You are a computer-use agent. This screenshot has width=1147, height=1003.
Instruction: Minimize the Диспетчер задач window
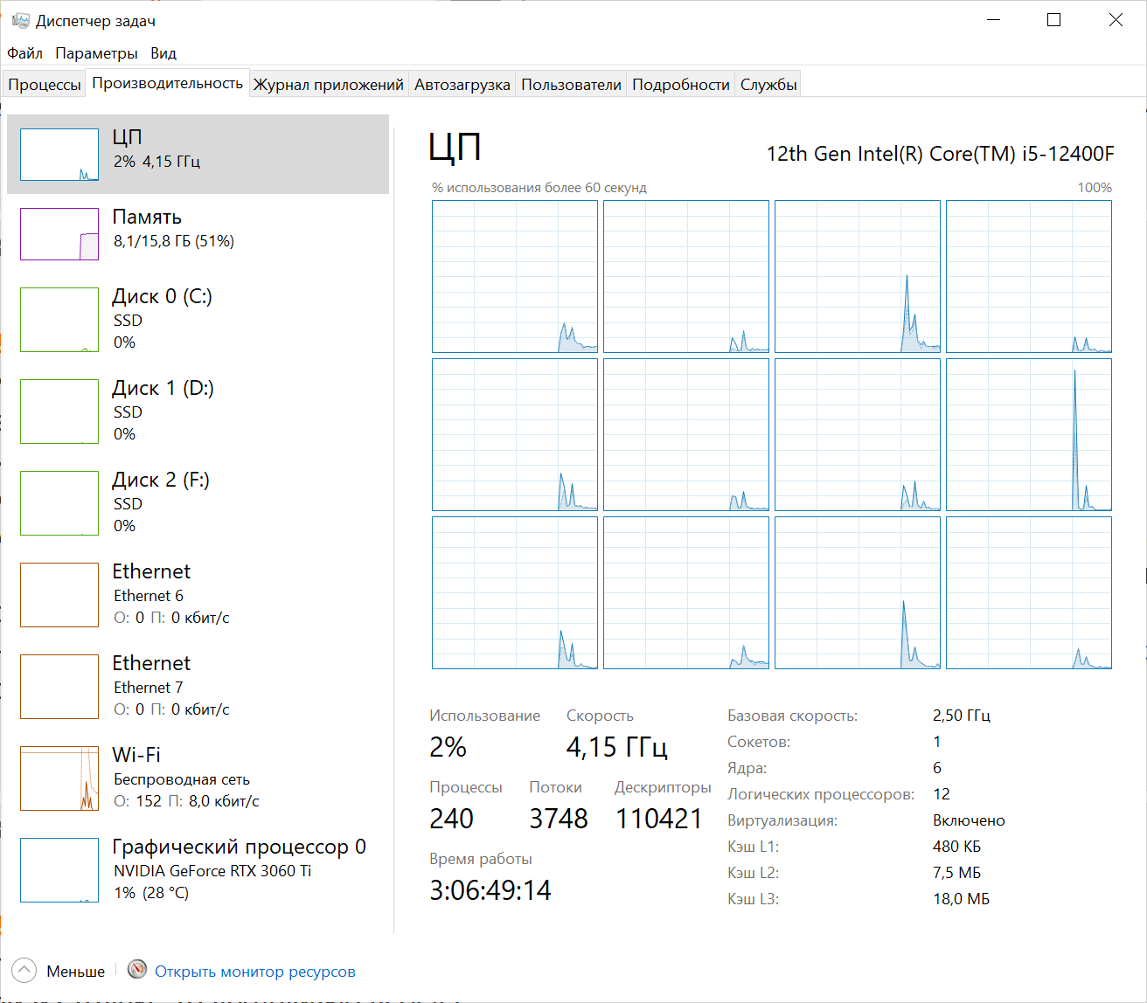click(x=994, y=20)
